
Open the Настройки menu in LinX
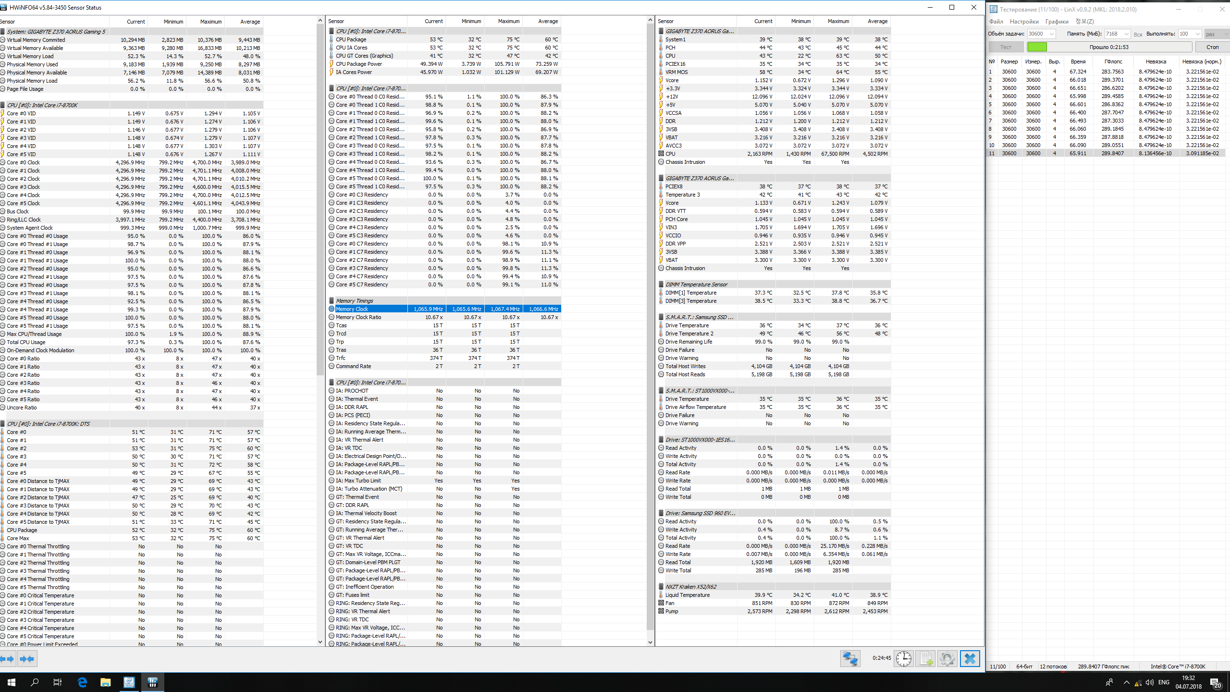pos(1024,21)
